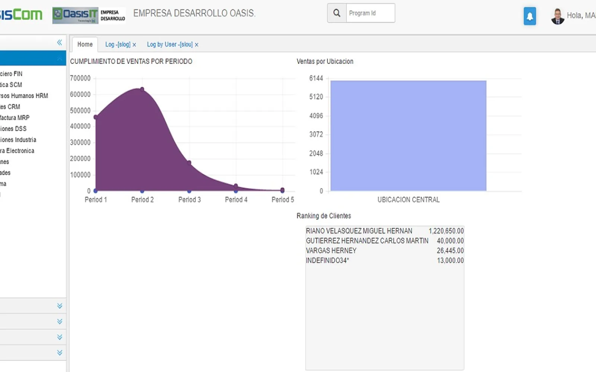Click CUMPLIMIENTO DE VENTAS POR PERIODO title
596x372 pixels.
point(131,61)
